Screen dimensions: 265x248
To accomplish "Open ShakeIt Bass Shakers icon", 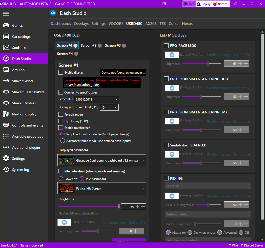I will point(6,92).
